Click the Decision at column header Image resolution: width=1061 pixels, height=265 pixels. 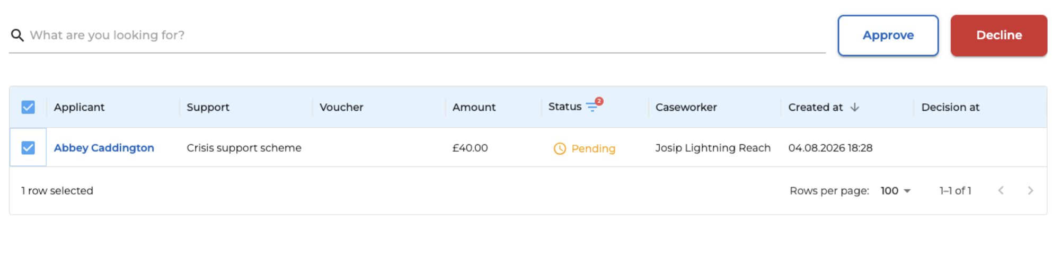click(x=950, y=108)
